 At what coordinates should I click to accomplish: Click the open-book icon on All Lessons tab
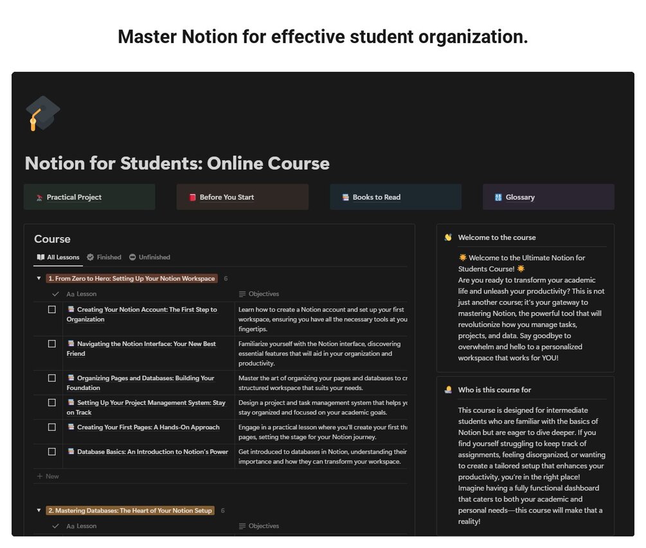40,257
